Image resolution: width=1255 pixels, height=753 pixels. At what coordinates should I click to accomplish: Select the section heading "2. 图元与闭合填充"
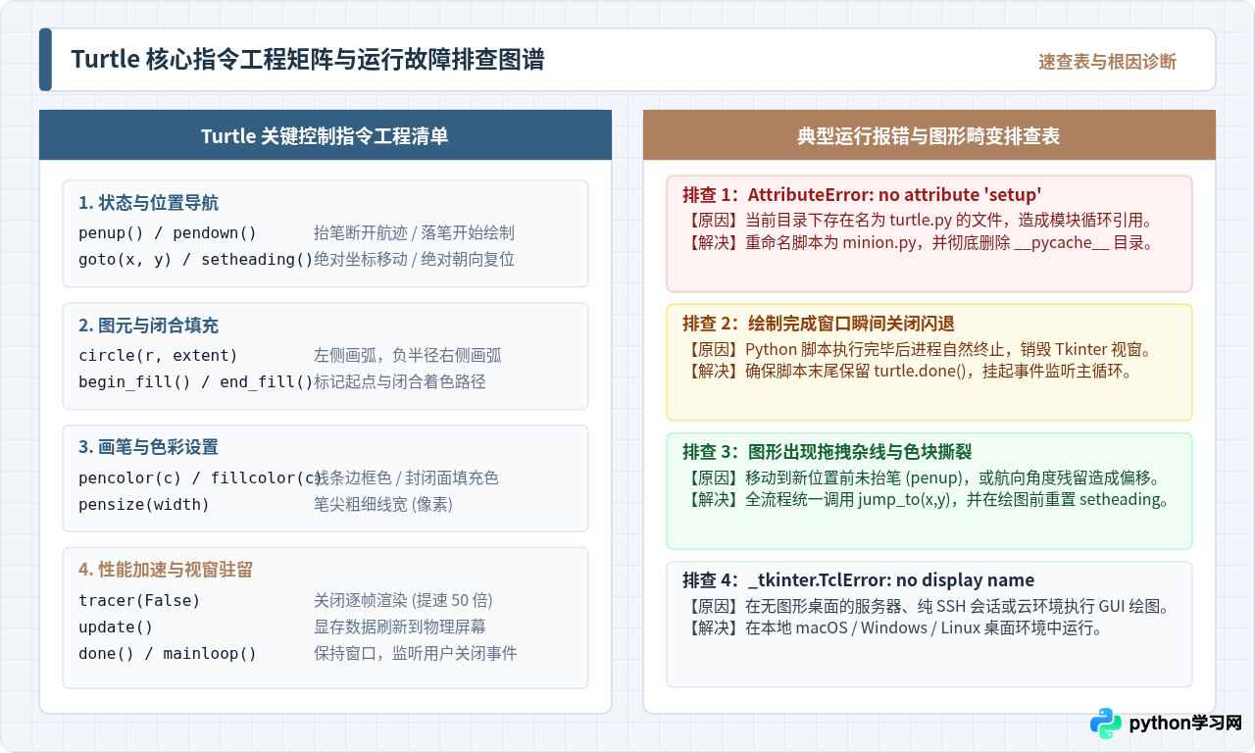pyautogui.click(x=148, y=326)
